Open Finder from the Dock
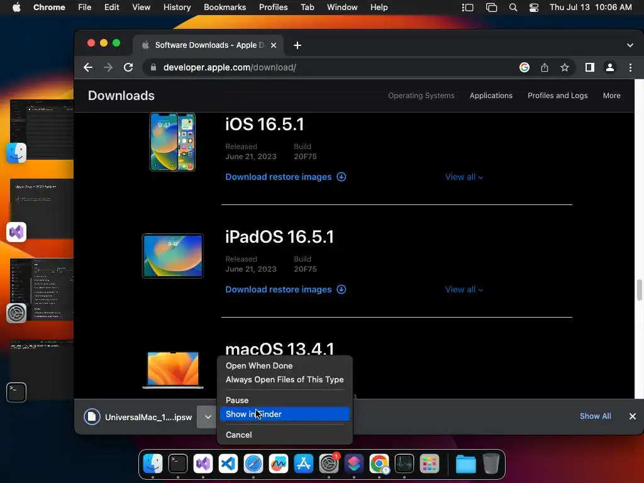 (x=153, y=464)
